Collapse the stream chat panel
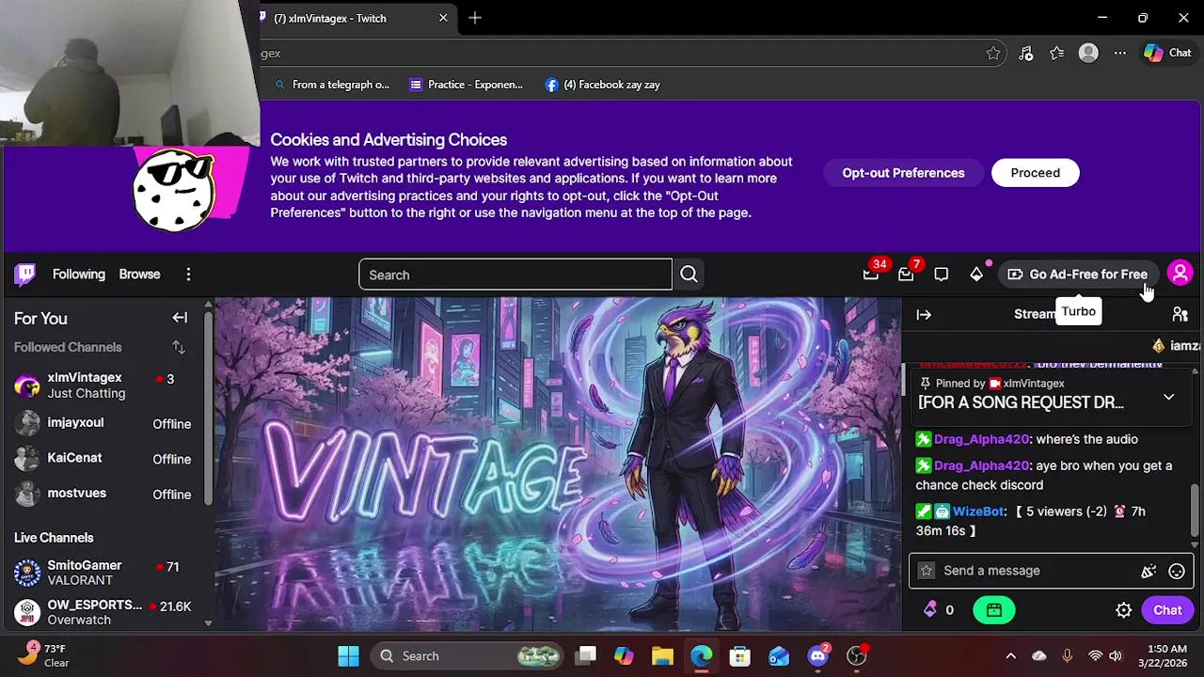Viewport: 1204px width, 677px height. pyautogui.click(x=924, y=315)
